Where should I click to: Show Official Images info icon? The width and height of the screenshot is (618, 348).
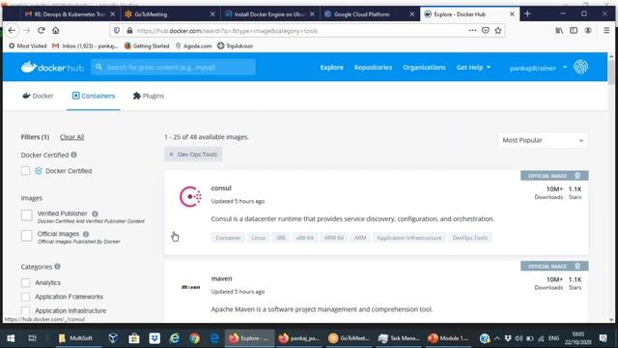coord(86,234)
